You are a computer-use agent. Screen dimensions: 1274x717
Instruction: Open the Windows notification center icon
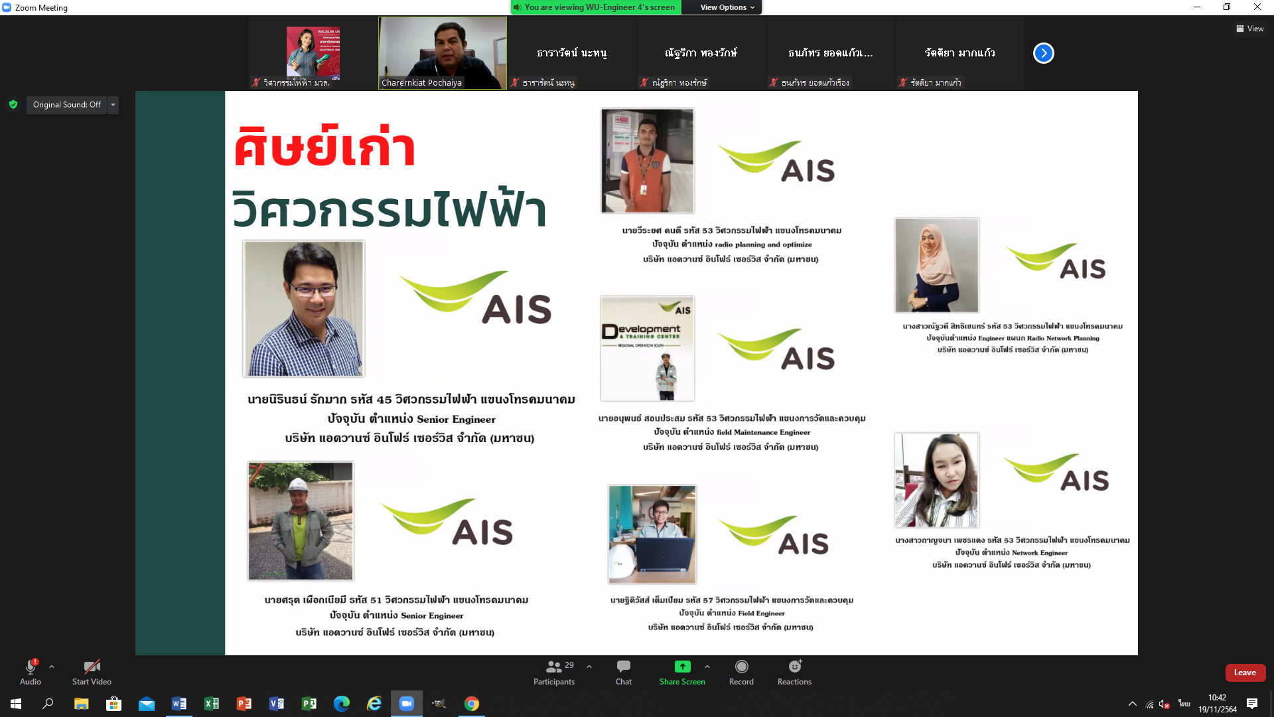pyautogui.click(x=1252, y=704)
